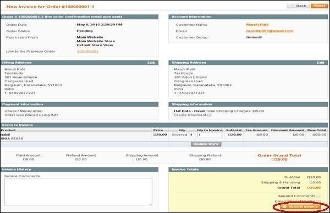330x213 pixels.
Task: Click the checkmark icon on Submit Invoice
Action: coord(284,207)
